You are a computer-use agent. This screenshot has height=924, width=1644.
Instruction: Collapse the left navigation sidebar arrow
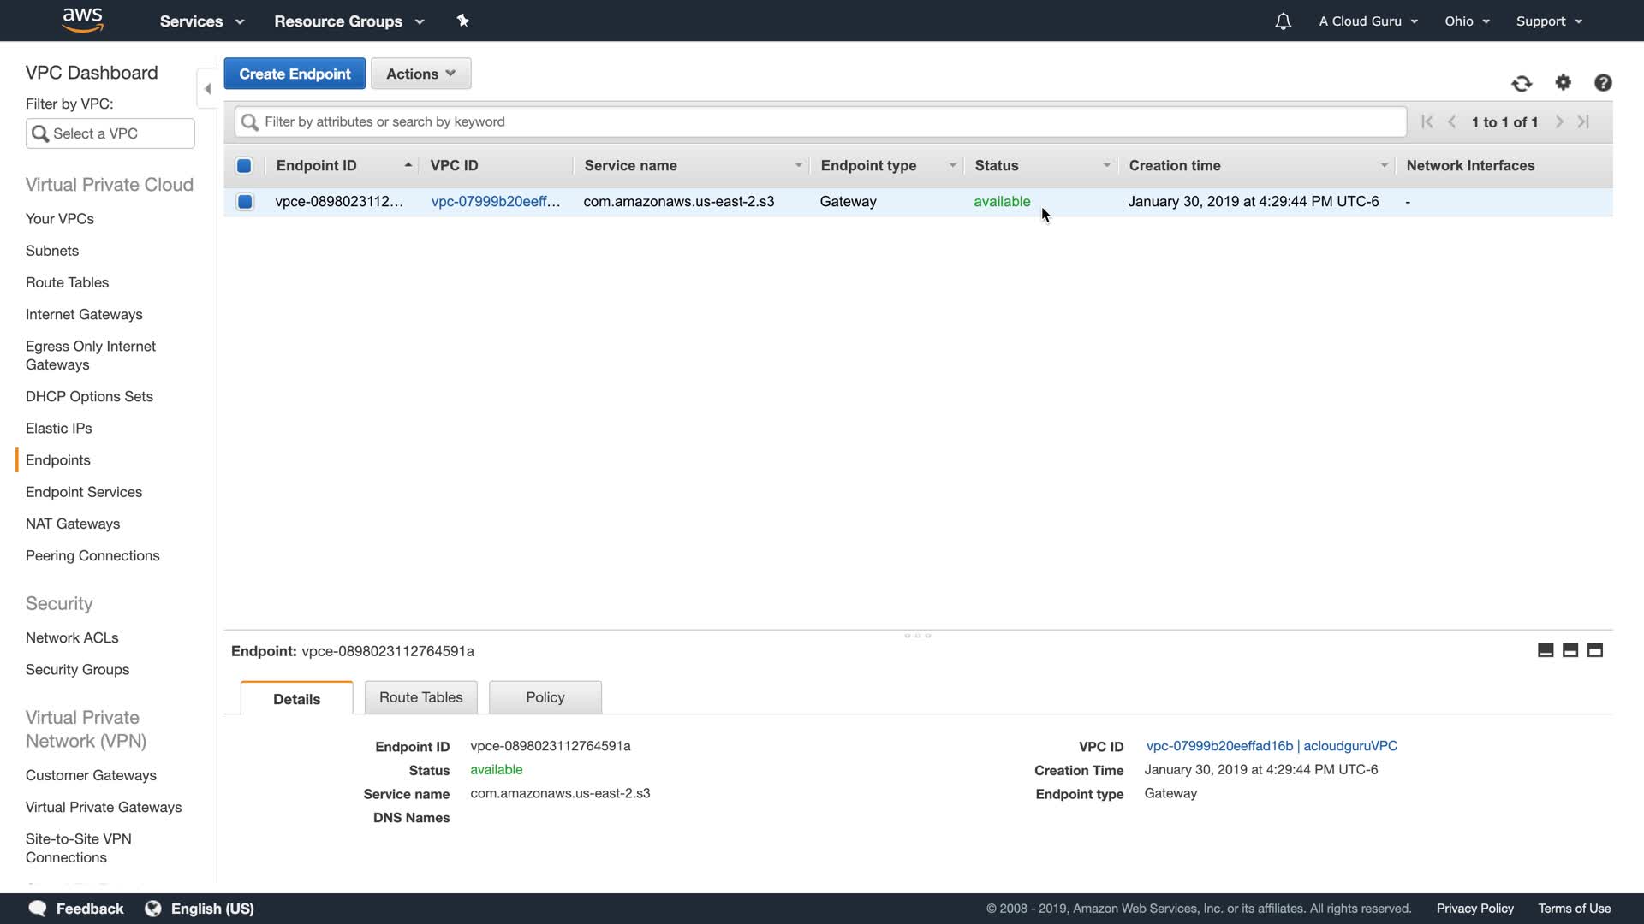(x=207, y=88)
